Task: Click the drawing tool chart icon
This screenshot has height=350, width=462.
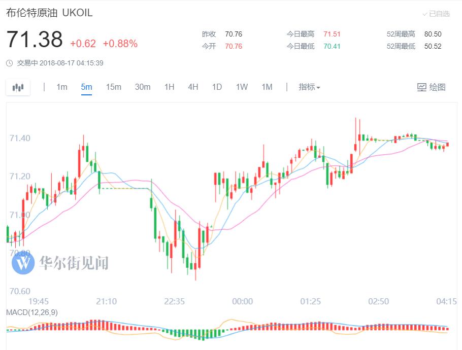Action: click(x=422, y=87)
